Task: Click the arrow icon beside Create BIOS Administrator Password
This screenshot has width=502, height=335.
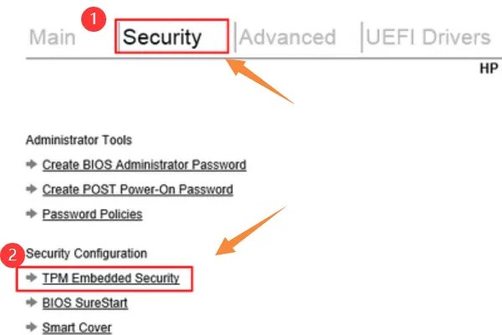Action: (32, 165)
